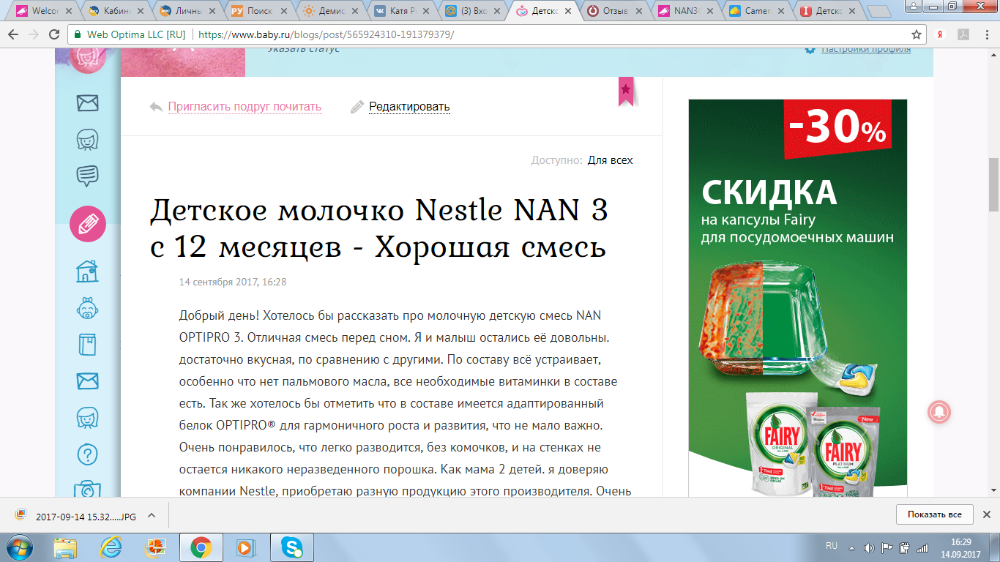Screen dimensions: 1000x562
Task: Expand options for downloaded JPG file
Action: pos(152,515)
